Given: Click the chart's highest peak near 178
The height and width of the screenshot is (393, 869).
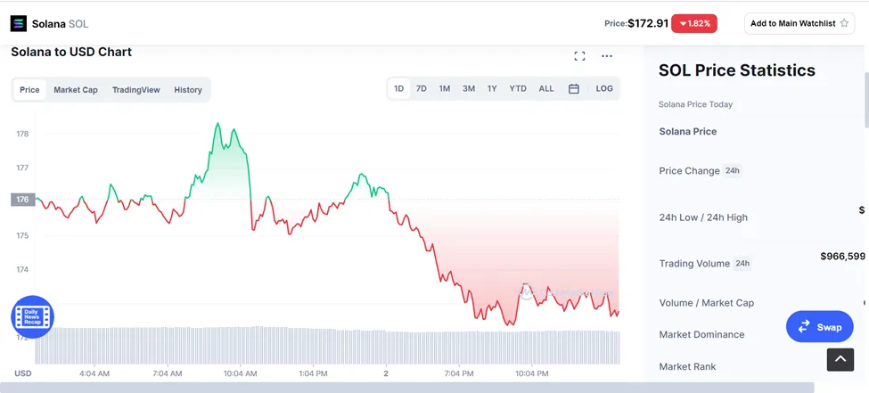Looking at the screenshot, I should pyautogui.click(x=217, y=124).
